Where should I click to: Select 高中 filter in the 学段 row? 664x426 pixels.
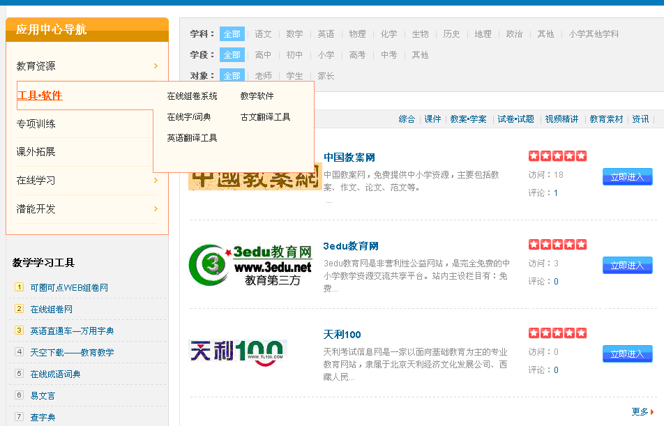[x=263, y=55]
